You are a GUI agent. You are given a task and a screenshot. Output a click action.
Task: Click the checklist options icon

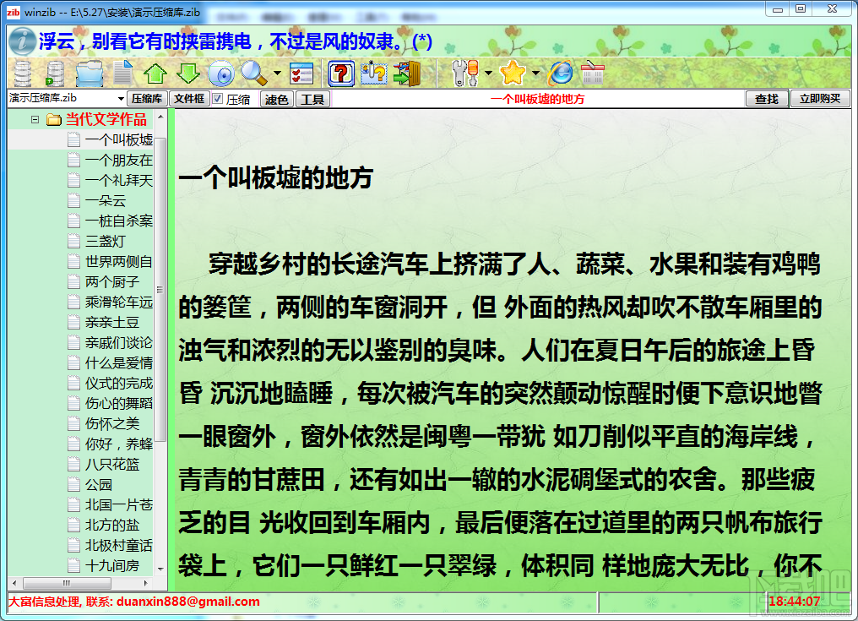301,74
